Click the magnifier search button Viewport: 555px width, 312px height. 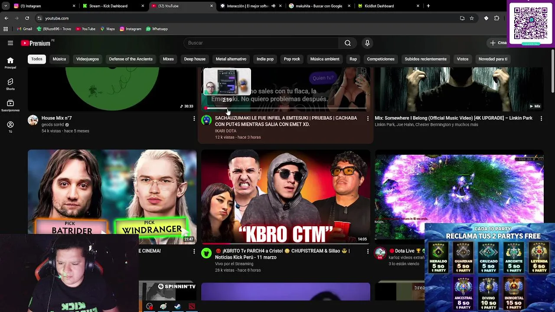[x=348, y=43]
